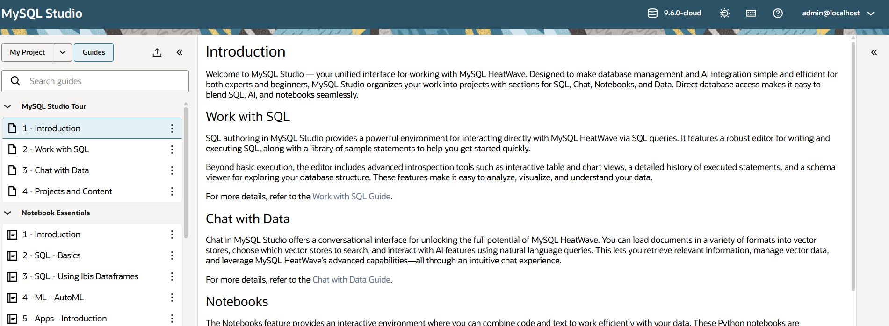Collapse the MySQL Studio Tour section
The image size is (889, 326).
[8, 106]
